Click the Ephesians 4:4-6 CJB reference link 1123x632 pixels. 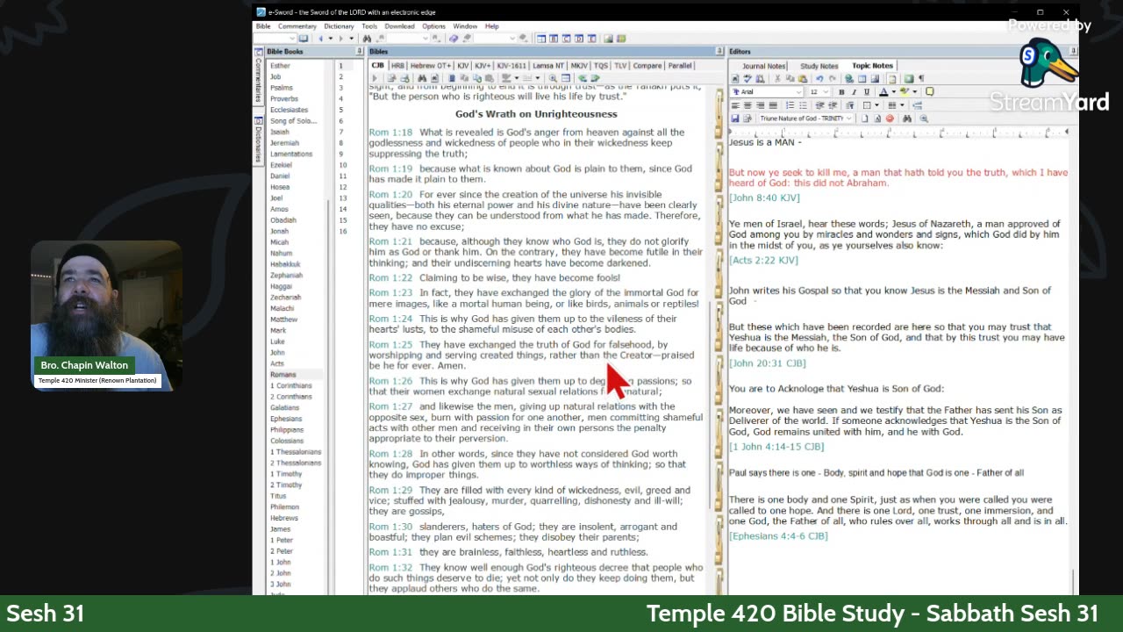click(778, 535)
